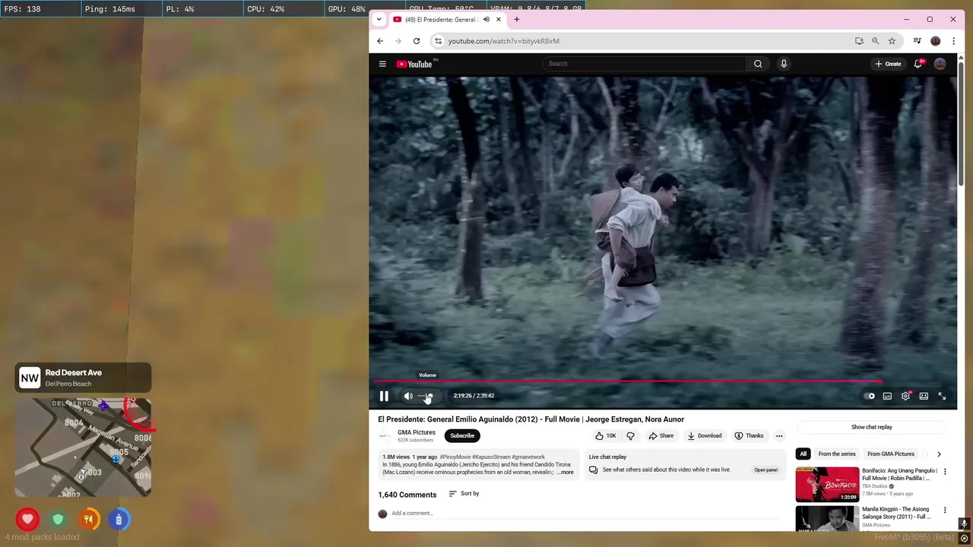Open the Create button menu
This screenshot has width=973, height=547.
coord(888,64)
